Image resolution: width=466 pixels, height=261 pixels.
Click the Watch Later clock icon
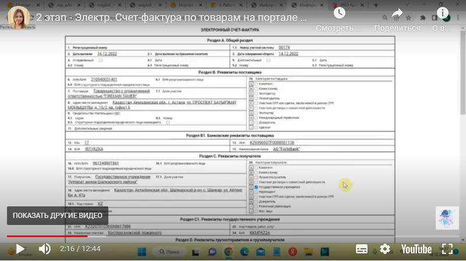click(x=339, y=13)
